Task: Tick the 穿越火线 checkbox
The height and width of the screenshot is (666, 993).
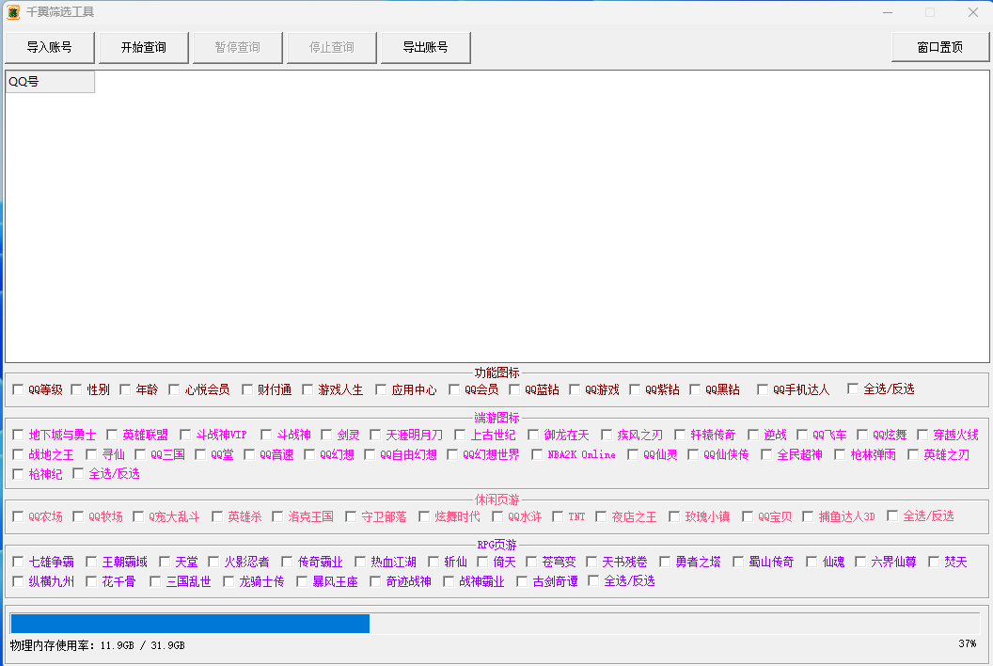Action: (923, 435)
